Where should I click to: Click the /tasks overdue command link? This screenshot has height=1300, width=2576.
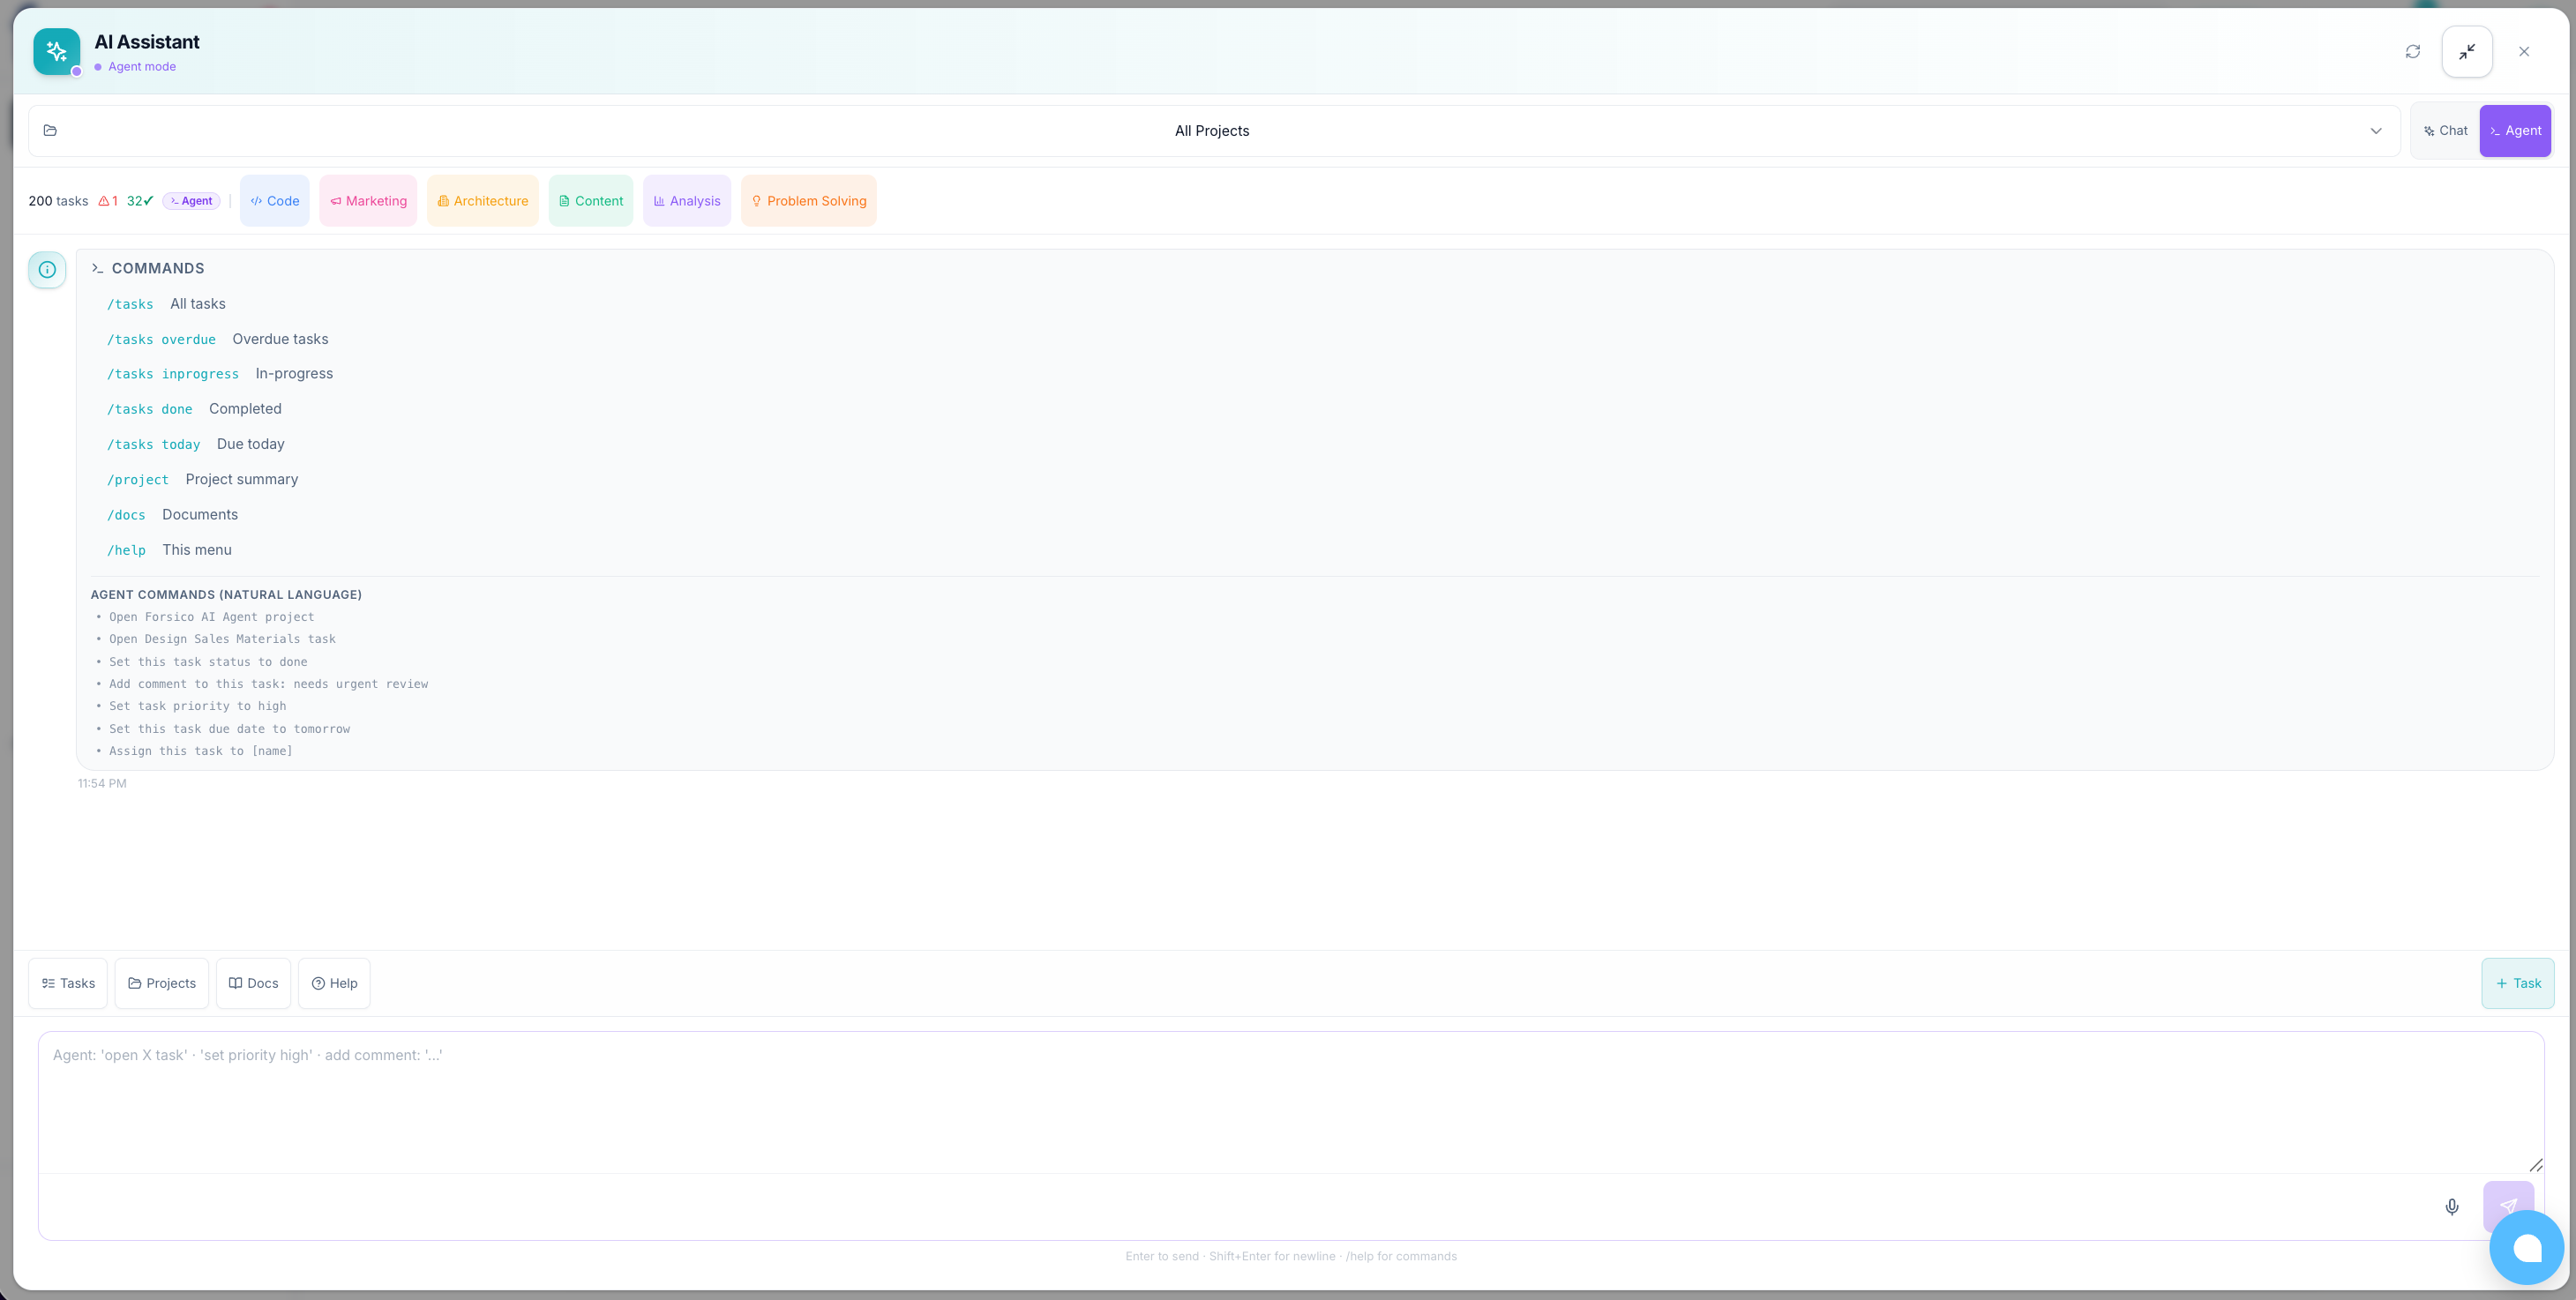pos(161,340)
